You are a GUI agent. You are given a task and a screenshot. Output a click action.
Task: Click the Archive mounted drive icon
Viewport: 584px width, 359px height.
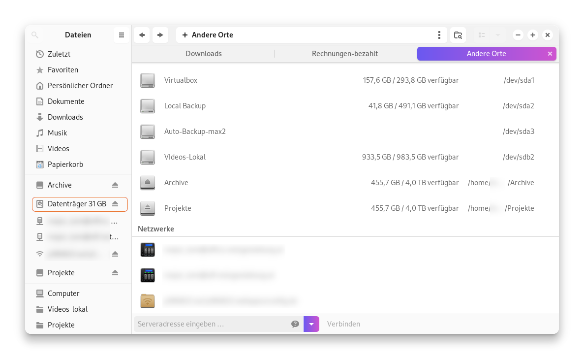pyautogui.click(x=148, y=183)
